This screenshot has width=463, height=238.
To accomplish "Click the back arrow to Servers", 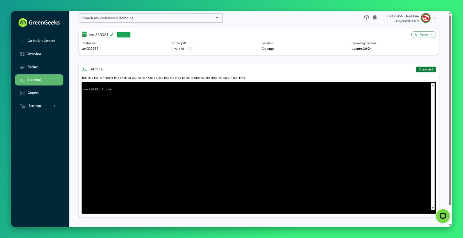I will click(22, 41).
